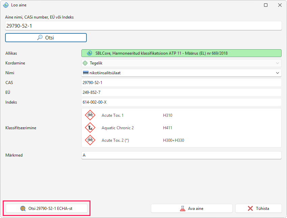Click the Aquatic Chronic 2 classification text
287x218 pixels.
[x=118, y=128]
